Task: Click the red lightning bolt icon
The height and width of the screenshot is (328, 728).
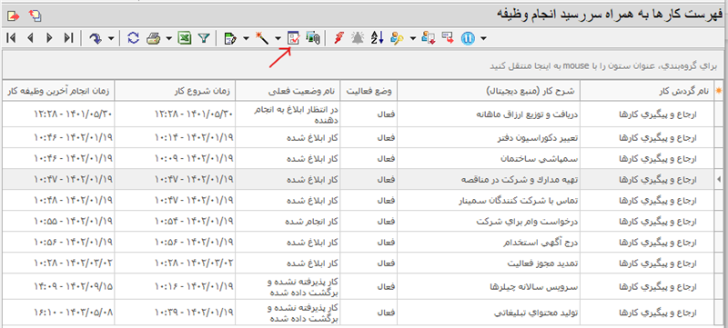Action: 339,38
